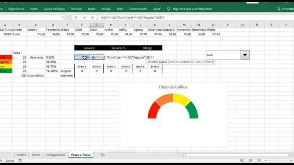Screen dimensions: 294x165
Task: Select the red Ruim color cell
Action: pyautogui.click(x=6, y=57)
